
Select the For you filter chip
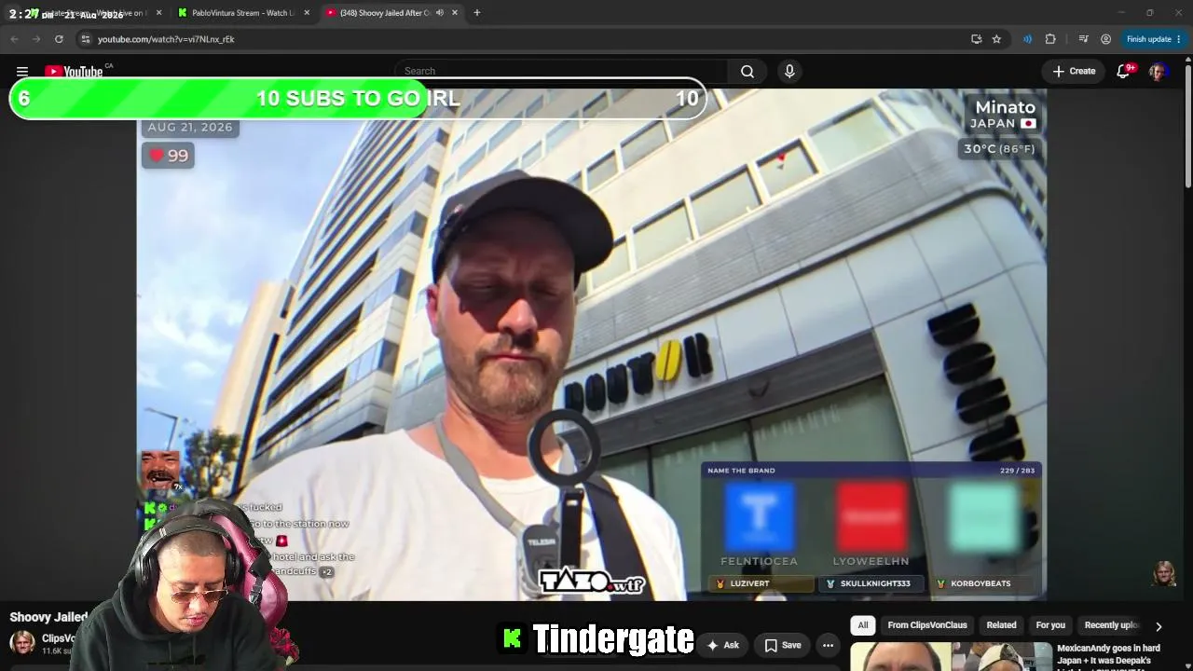1050,625
